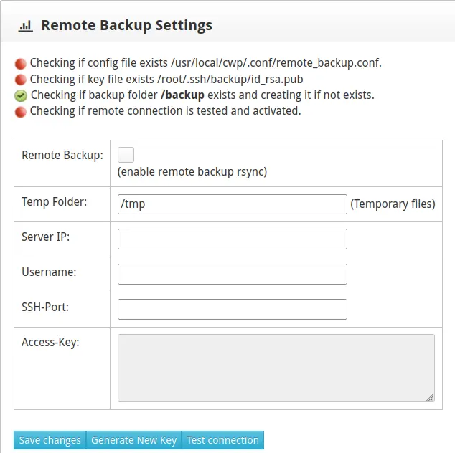
Task: Click the "(enable remote backup rsync)" caption
Action: click(x=192, y=172)
